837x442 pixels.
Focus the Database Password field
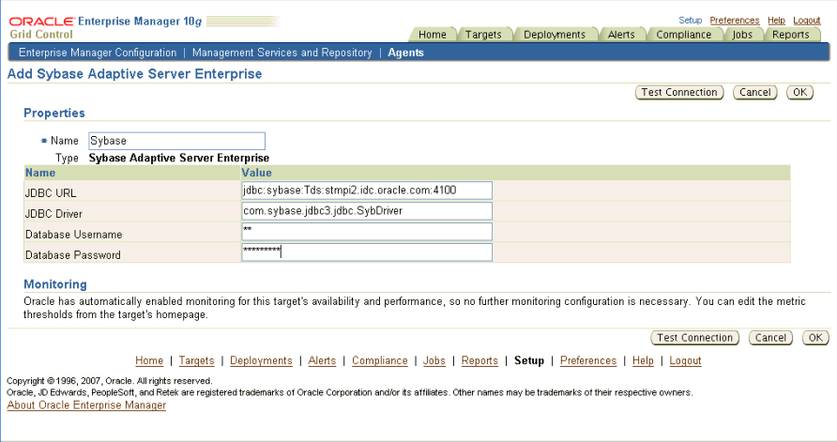tap(367, 252)
